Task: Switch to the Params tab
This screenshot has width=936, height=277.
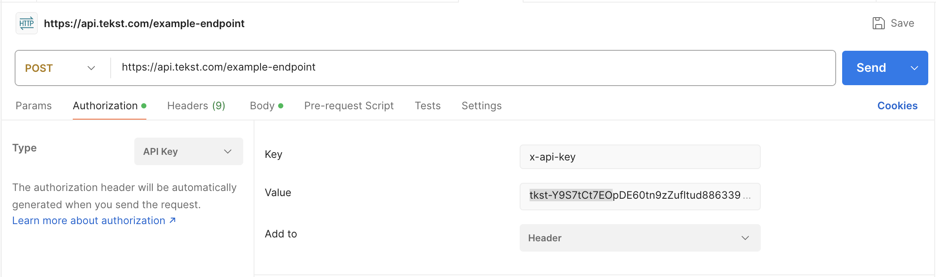Action: tap(34, 106)
